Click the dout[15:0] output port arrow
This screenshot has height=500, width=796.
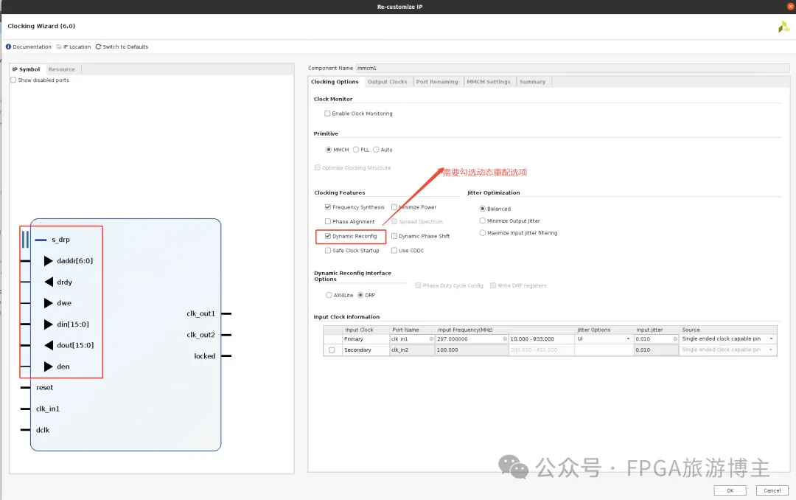tap(48, 345)
